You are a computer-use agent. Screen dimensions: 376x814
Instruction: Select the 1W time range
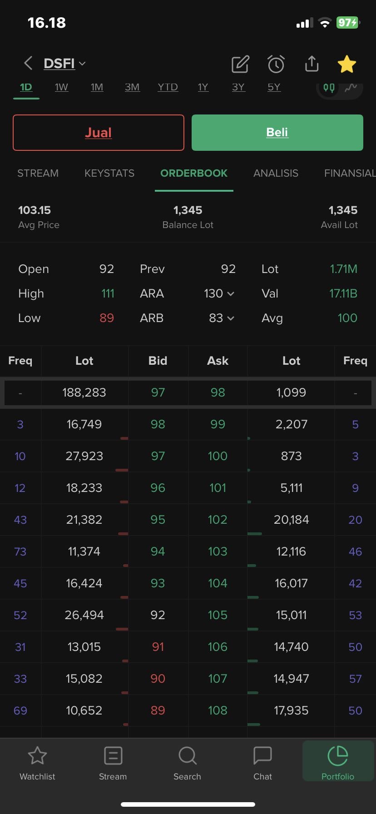coord(61,87)
